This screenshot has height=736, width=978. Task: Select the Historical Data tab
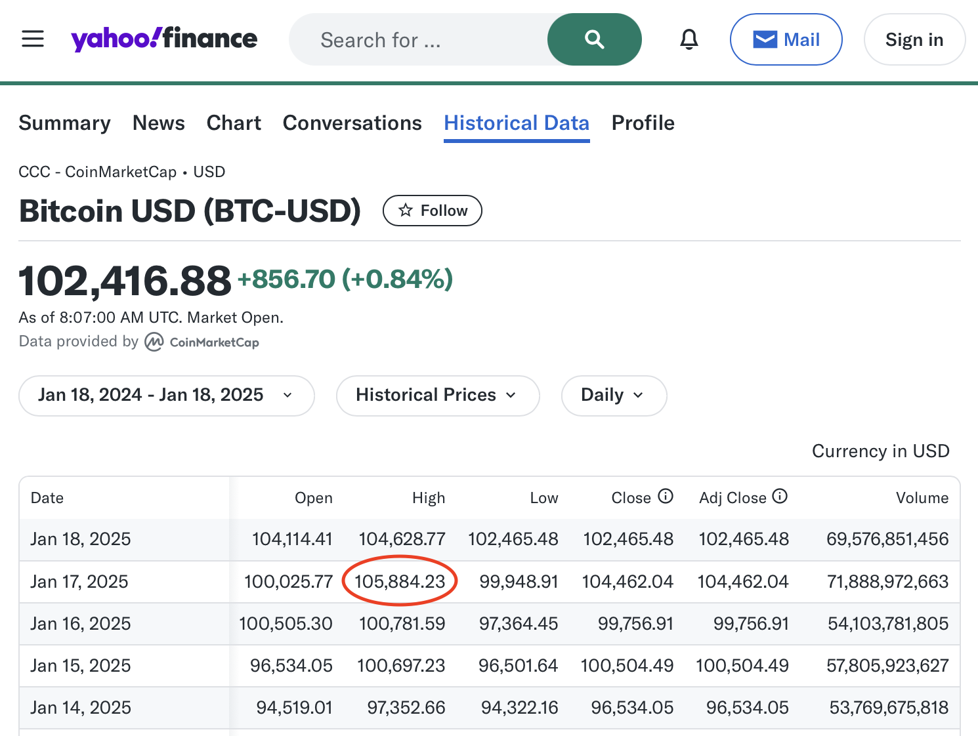pos(517,123)
